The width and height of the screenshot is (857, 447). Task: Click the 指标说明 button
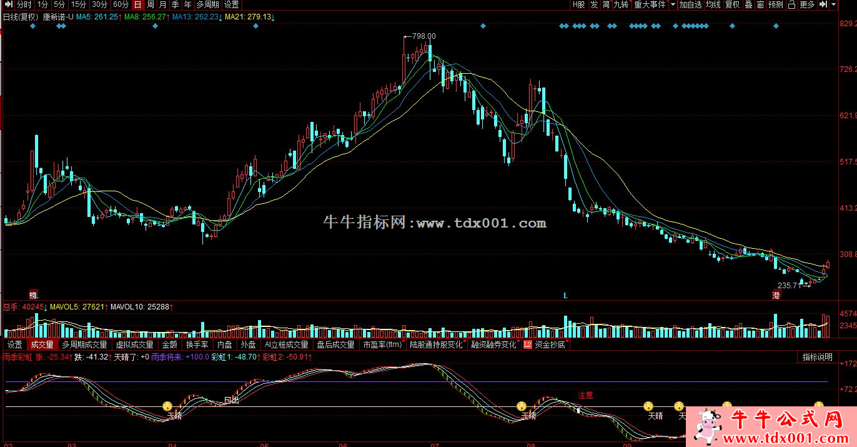click(x=818, y=357)
